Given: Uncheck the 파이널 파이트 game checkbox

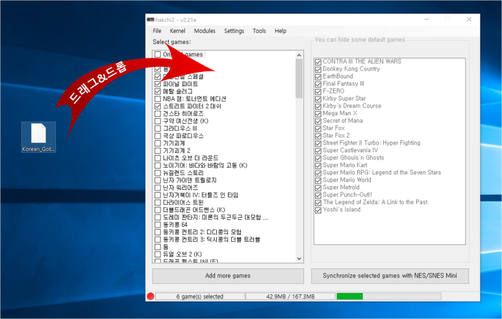Looking at the screenshot, I should pos(158,84).
